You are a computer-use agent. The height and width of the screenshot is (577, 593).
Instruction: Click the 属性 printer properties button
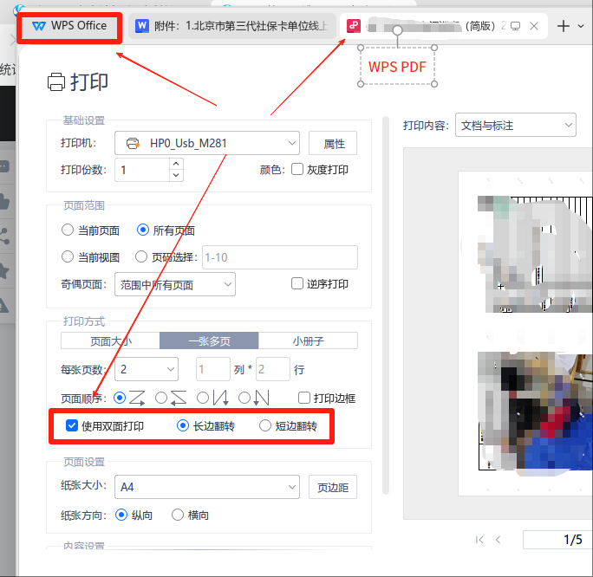(333, 143)
